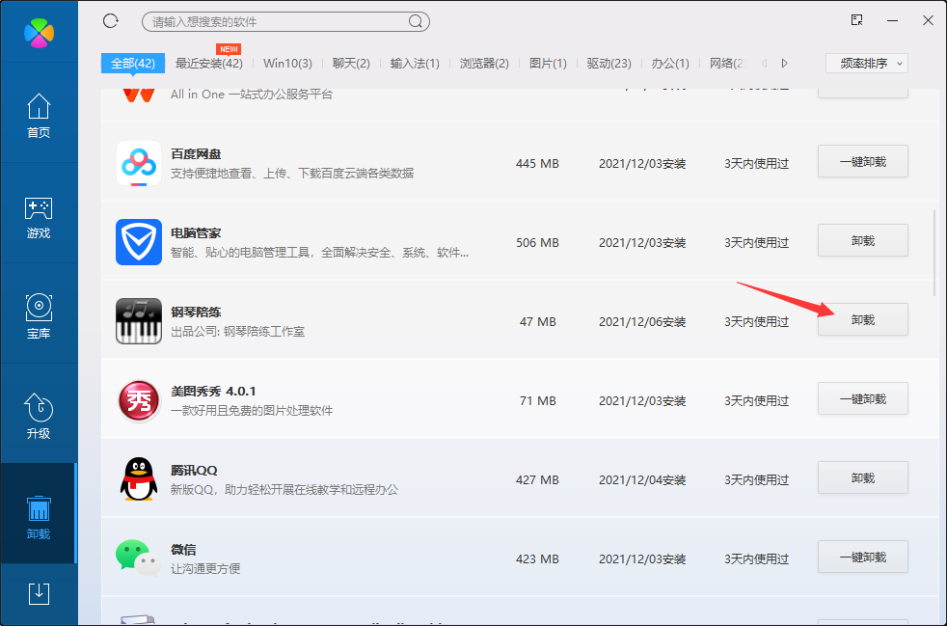Click 卸载 for 腾讯QQ

click(x=862, y=478)
